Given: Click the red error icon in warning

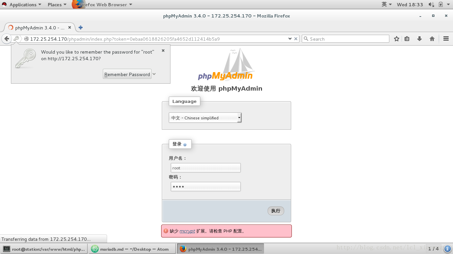Looking at the screenshot, I should tap(166, 231).
